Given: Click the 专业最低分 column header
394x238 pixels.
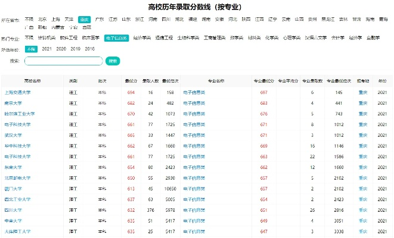Looking at the screenshot, I should point(263,81).
